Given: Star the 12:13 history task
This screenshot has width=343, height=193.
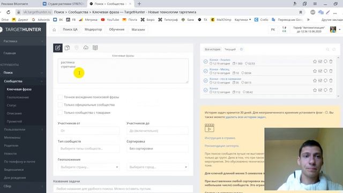Looking at the screenshot, I should tap(315, 80).
